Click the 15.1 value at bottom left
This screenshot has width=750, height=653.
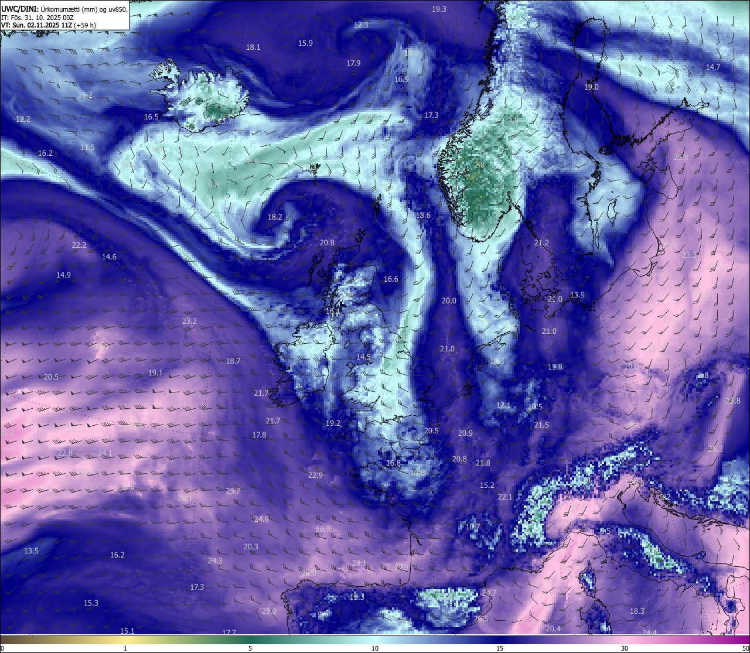click(x=127, y=631)
